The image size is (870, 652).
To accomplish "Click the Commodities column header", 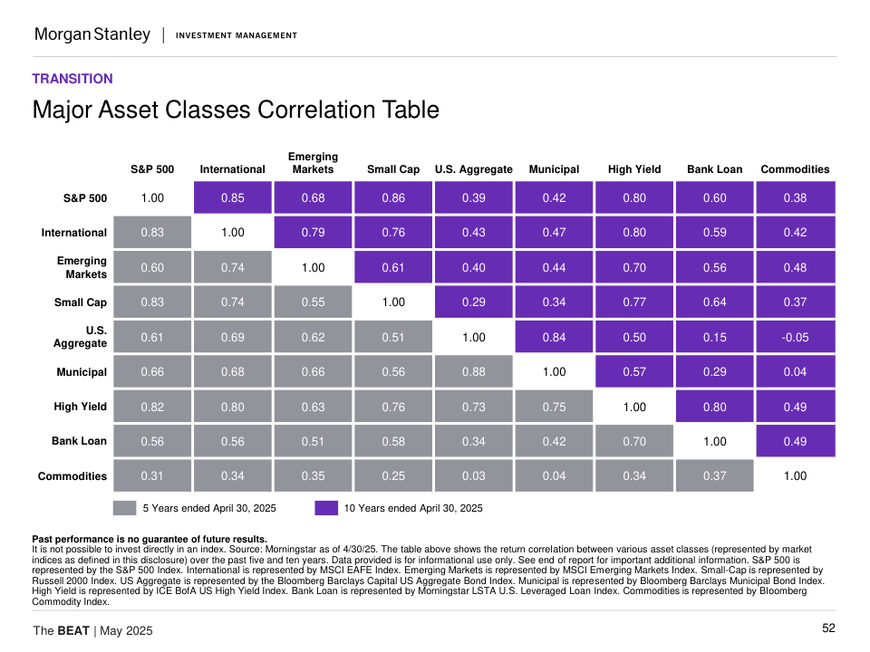I will (x=795, y=169).
